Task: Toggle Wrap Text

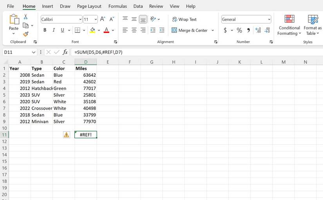Action: (184, 19)
